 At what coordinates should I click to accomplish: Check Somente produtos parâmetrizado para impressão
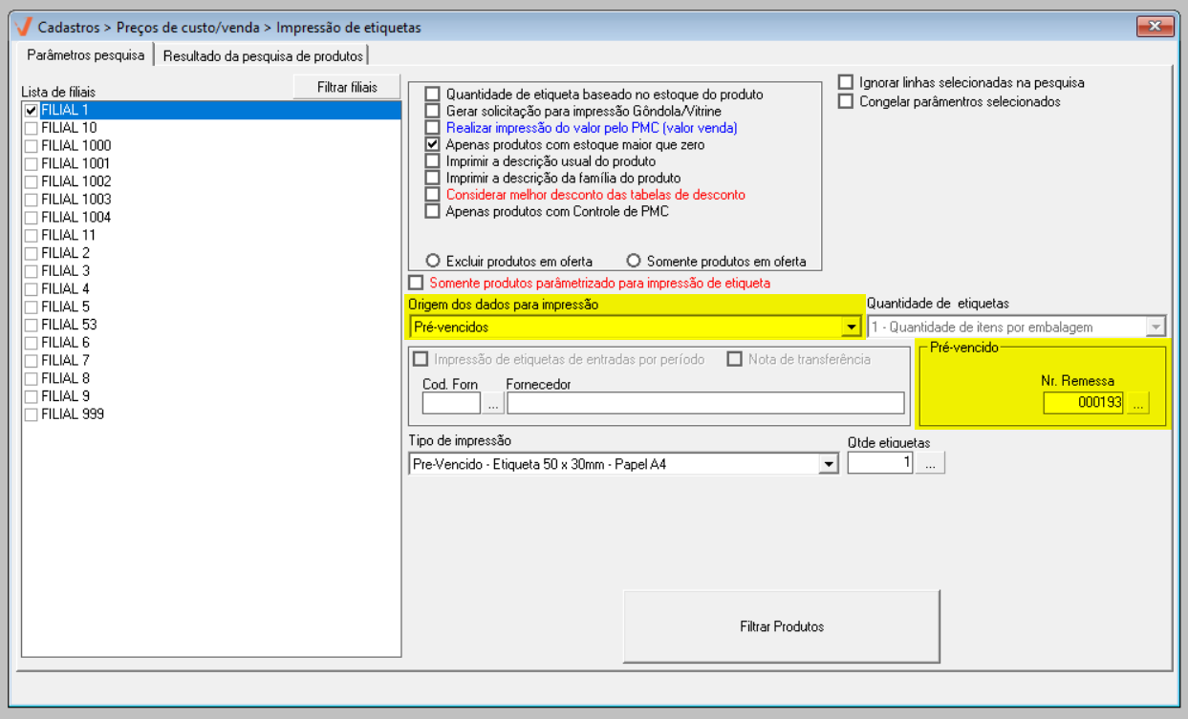pyautogui.click(x=415, y=283)
